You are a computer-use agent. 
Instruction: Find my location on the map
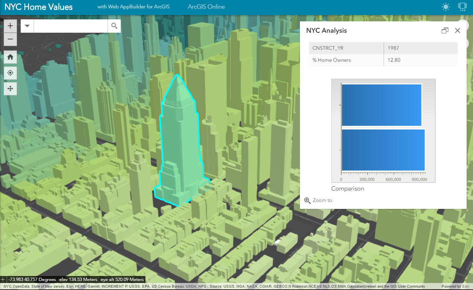10,73
